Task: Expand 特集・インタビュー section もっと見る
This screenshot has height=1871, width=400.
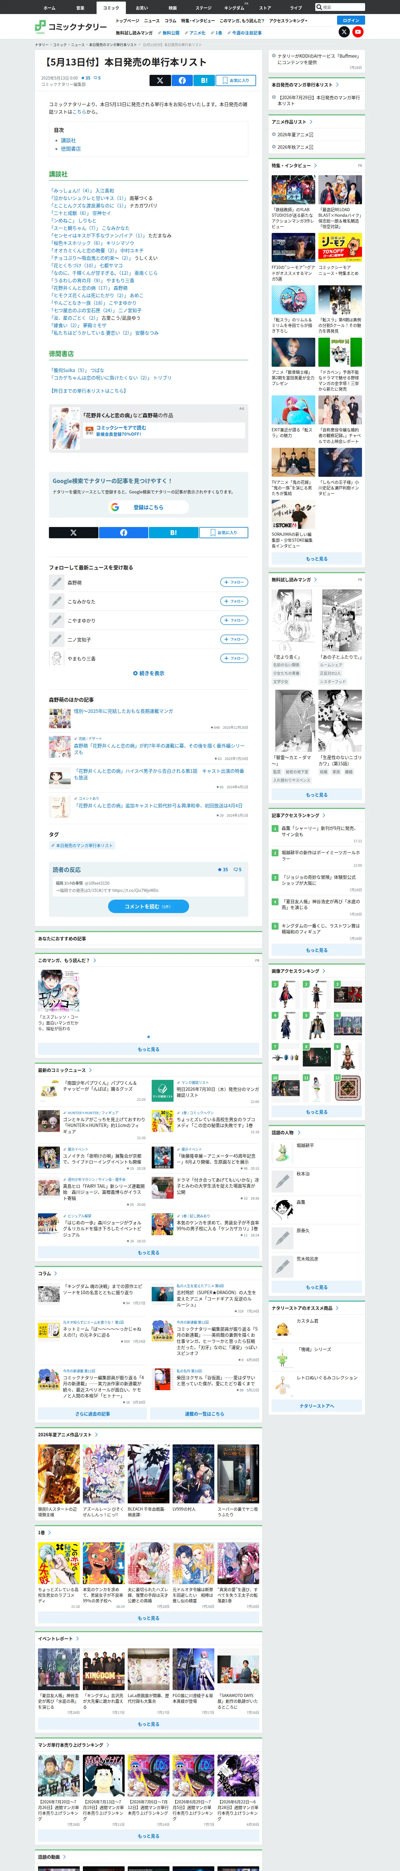Action: tap(317, 558)
